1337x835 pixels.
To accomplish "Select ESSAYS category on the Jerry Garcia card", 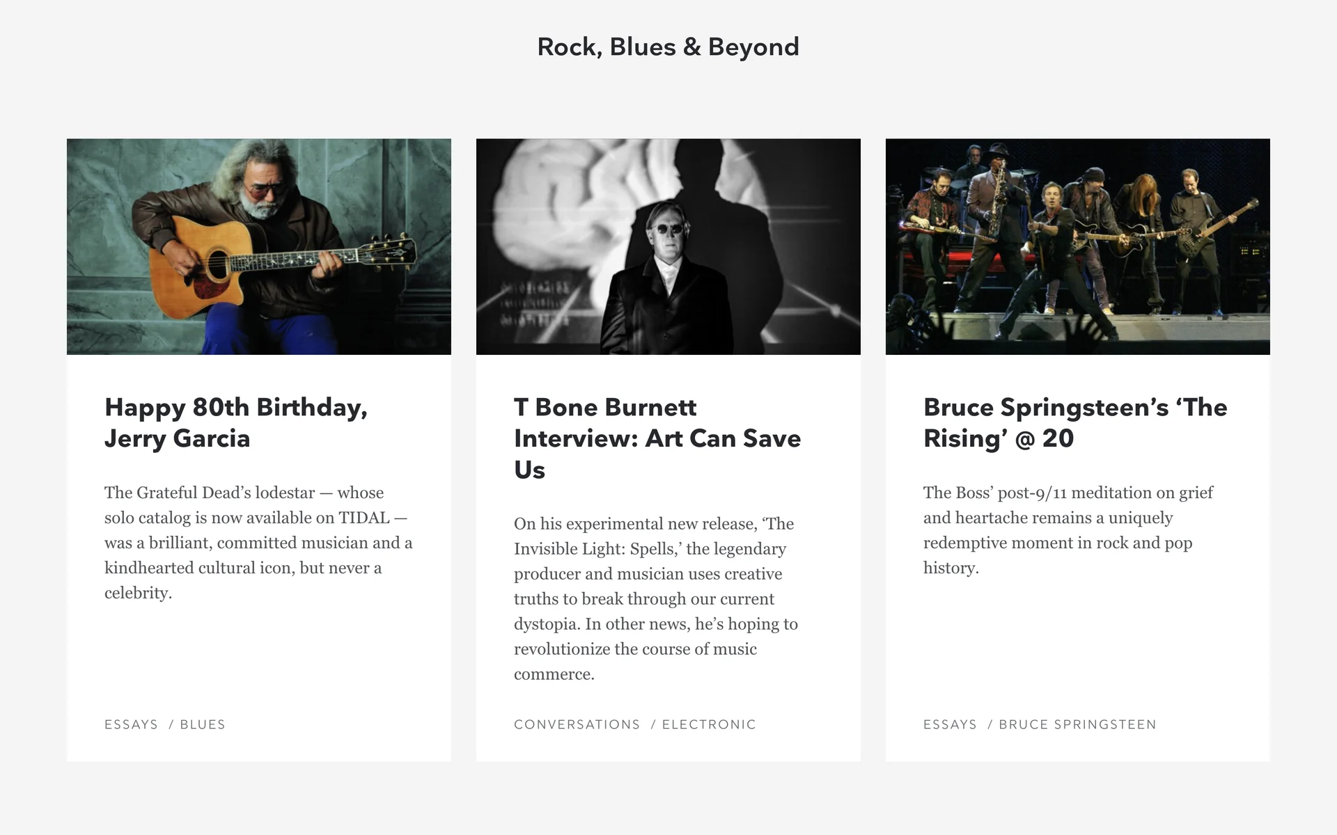I will 131,724.
